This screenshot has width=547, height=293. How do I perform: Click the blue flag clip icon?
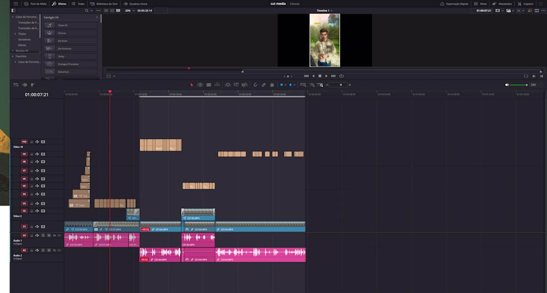pyautogui.click(x=281, y=85)
